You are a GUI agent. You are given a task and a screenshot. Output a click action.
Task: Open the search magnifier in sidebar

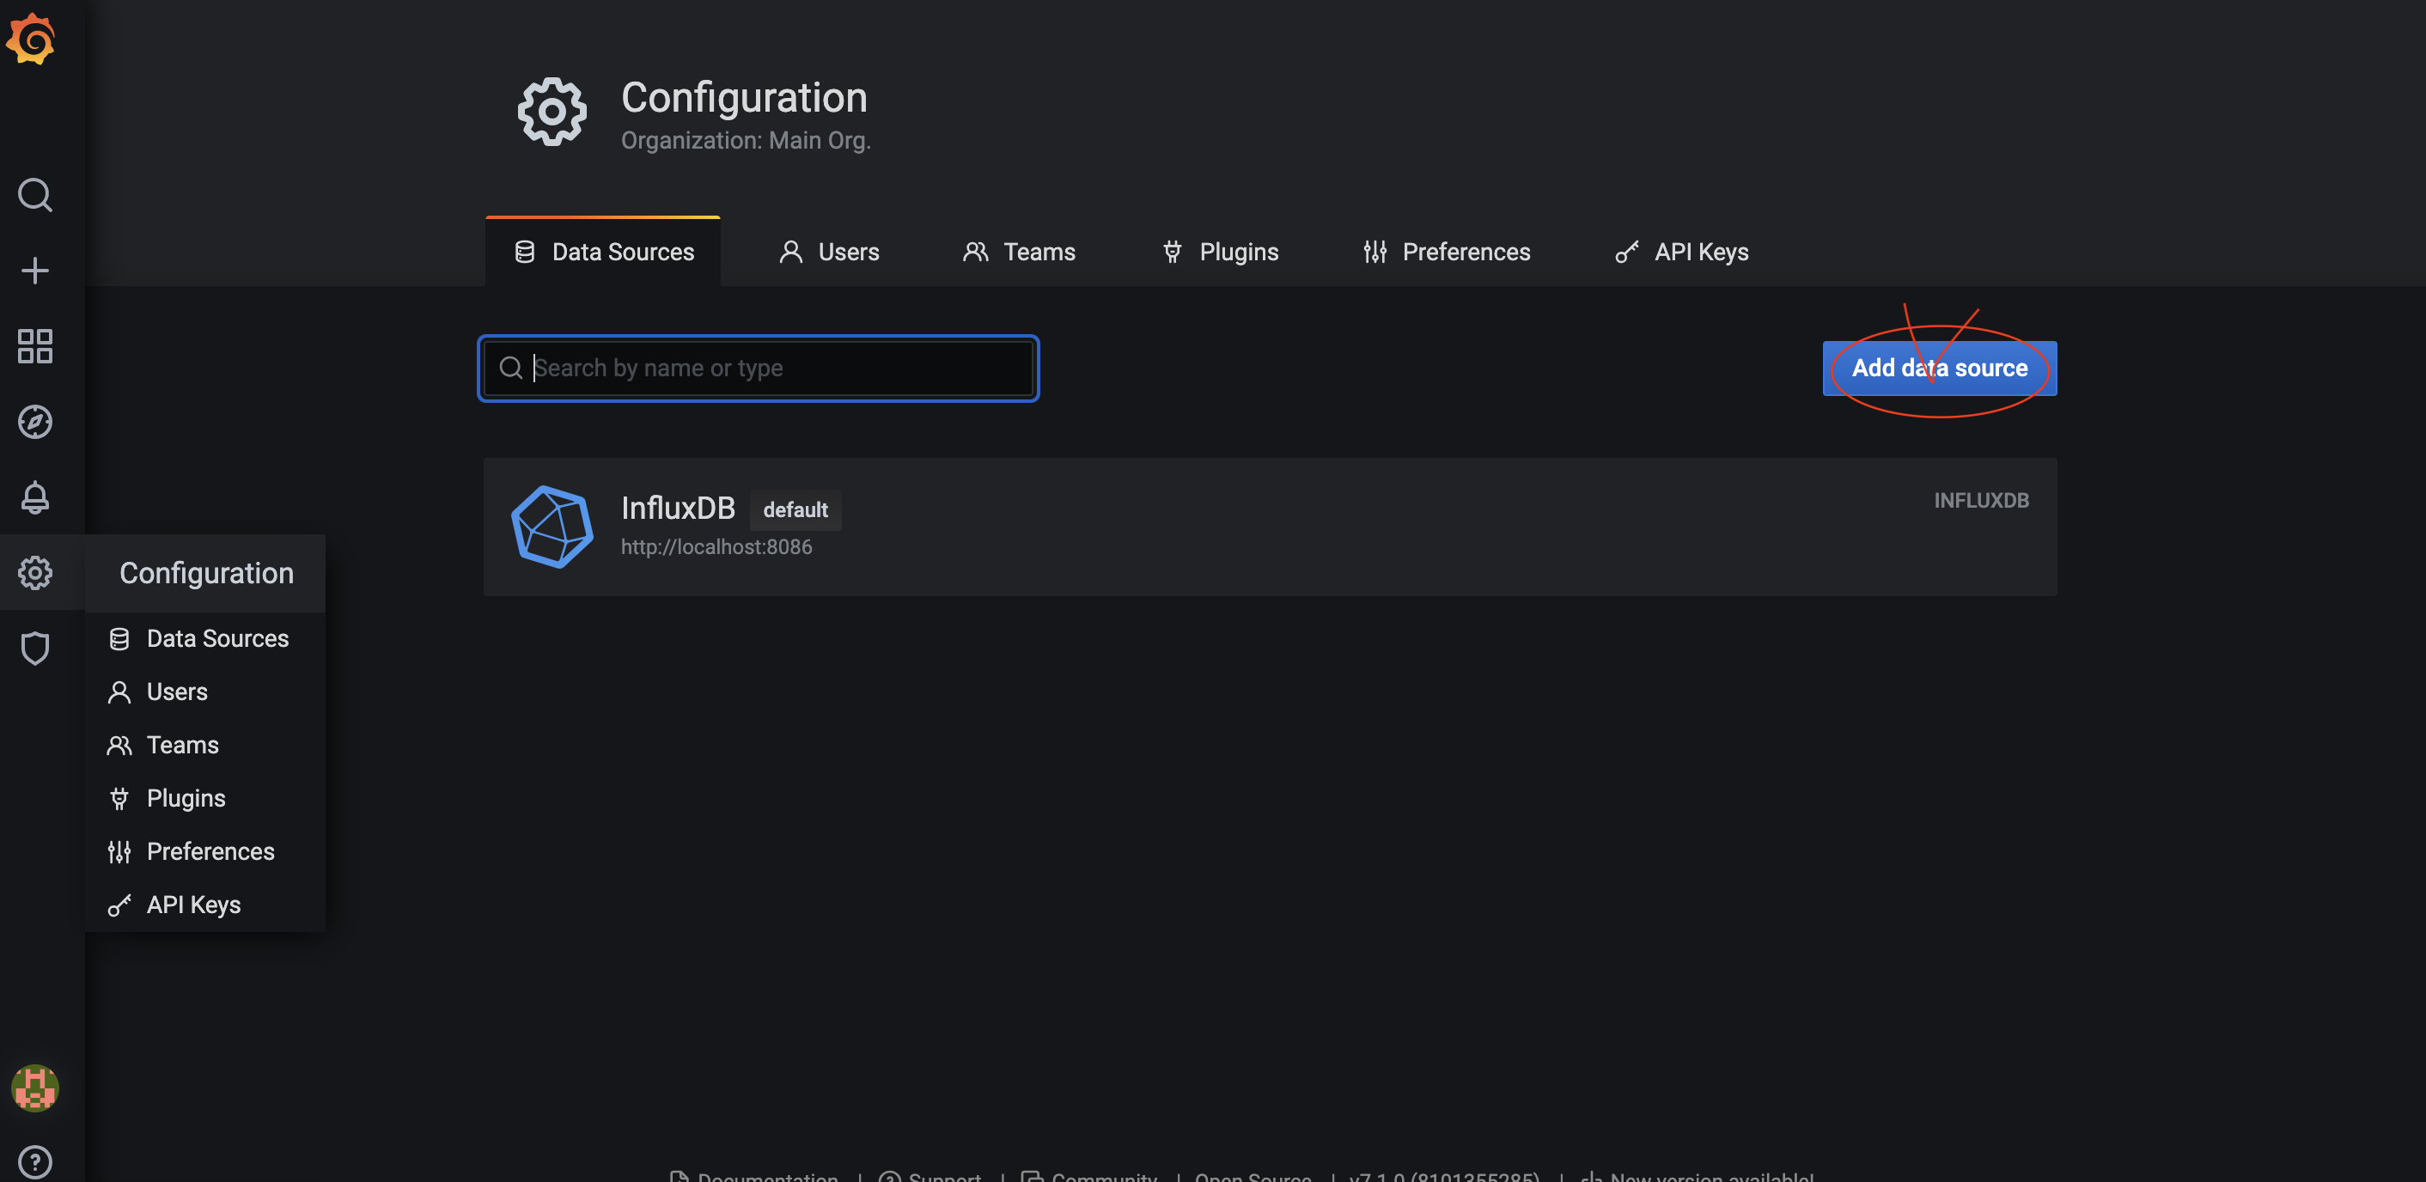point(35,195)
